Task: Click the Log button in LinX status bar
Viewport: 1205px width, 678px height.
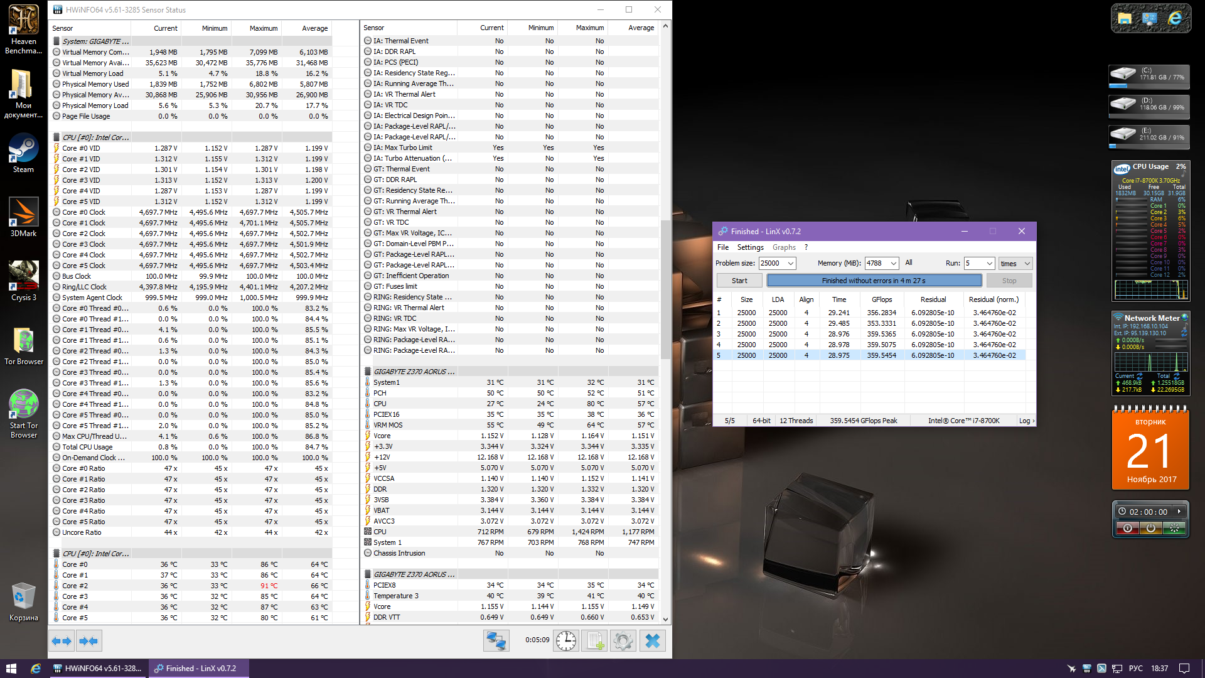Action: [x=1026, y=421]
